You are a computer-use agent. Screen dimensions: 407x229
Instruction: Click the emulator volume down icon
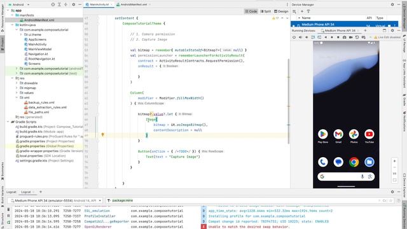pyautogui.click(x=307, y=37)
